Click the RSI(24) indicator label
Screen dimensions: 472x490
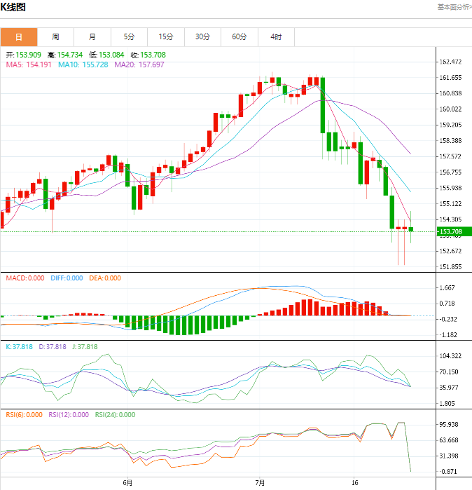pyautogui.click(x=115, y=414)
